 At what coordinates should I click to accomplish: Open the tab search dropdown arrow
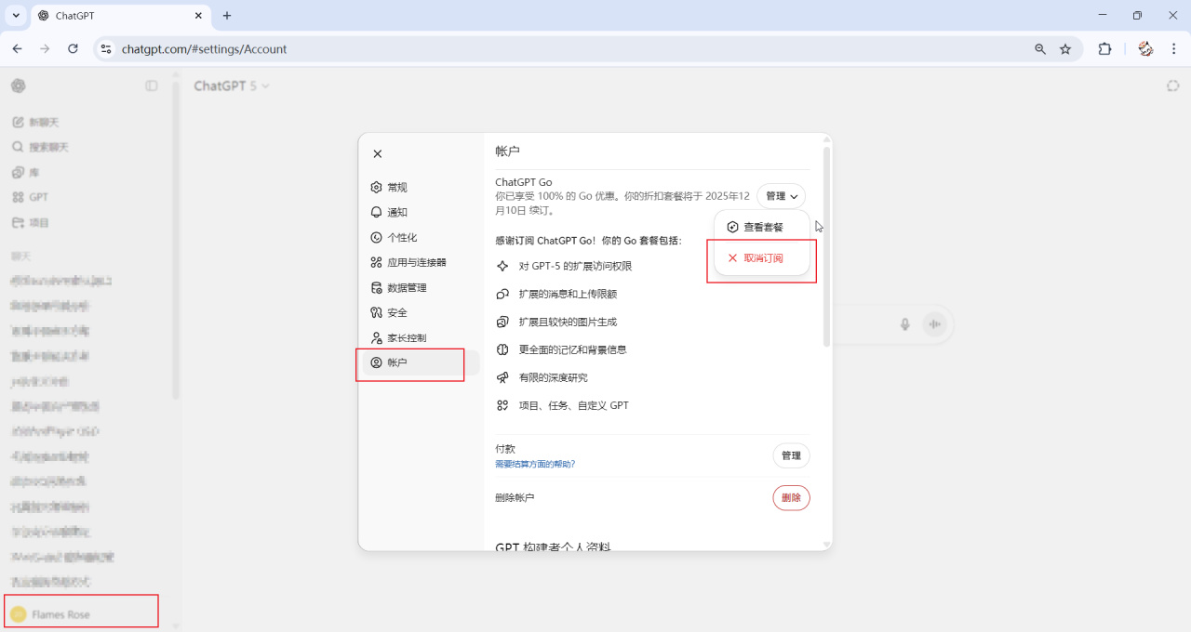coord(16,16)
